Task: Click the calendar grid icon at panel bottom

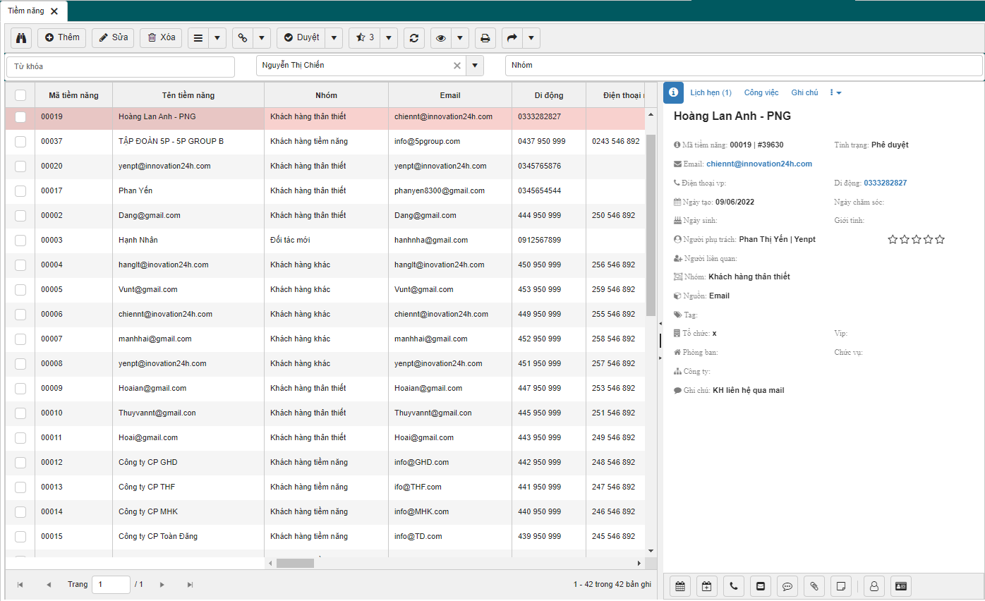Action: pyautogui.click(x=680, y=585)
